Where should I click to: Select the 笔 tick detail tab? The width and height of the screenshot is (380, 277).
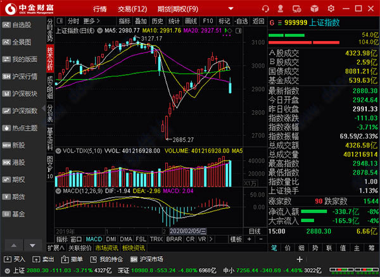tap(274, 248)
